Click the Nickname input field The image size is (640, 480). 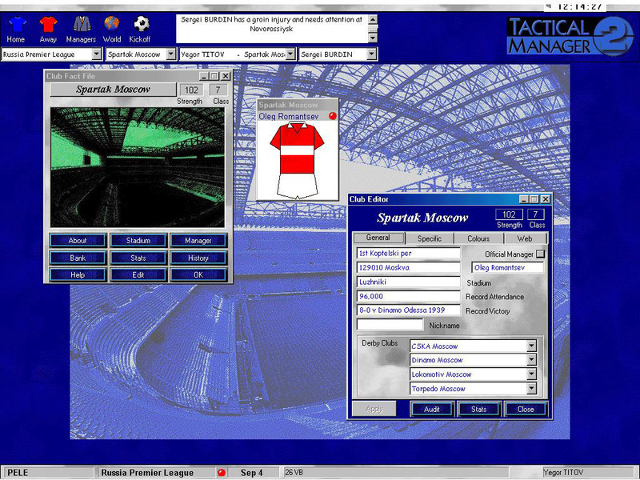pos(390,325)
